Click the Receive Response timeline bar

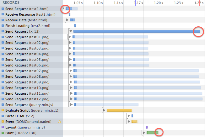pyautogui.click(x=69, y=14)
